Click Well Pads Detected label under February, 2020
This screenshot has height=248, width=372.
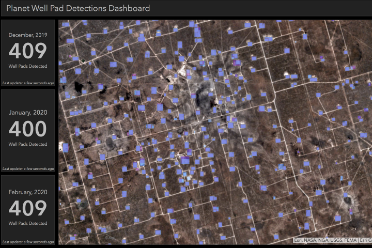click(x=28, y=223)
